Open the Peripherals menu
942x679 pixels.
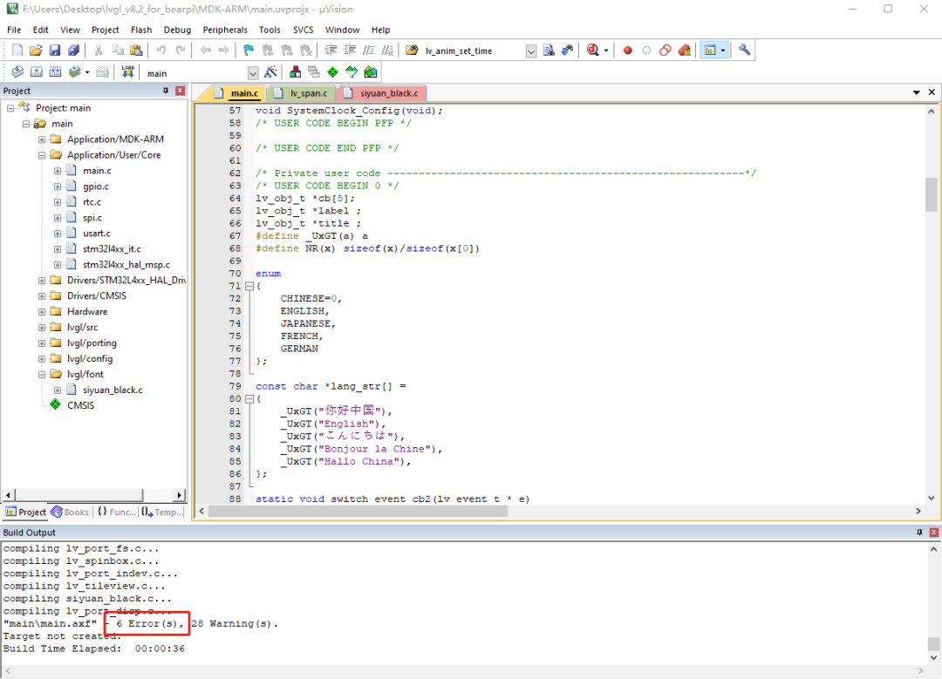(x=225, y=30)
